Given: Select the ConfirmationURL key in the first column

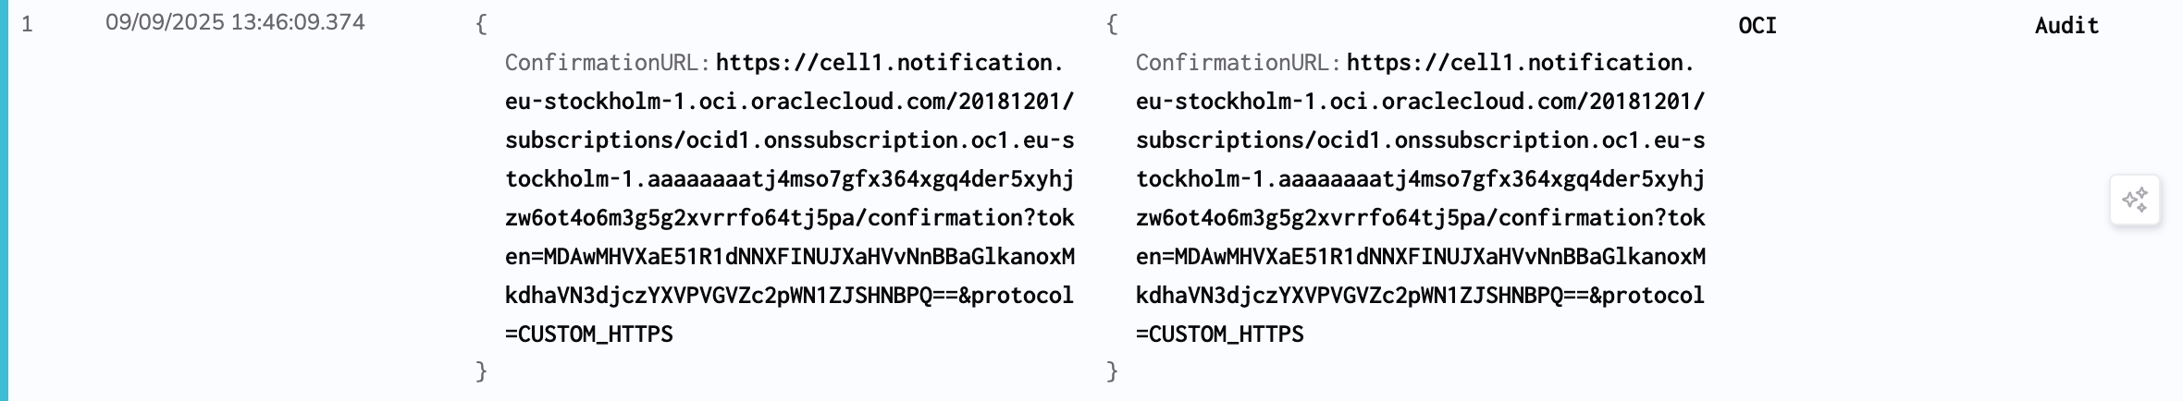Looking at the screenshot, I should tap(607, 63).
